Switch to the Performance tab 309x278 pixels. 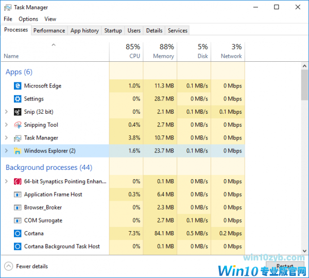(49, 30)
